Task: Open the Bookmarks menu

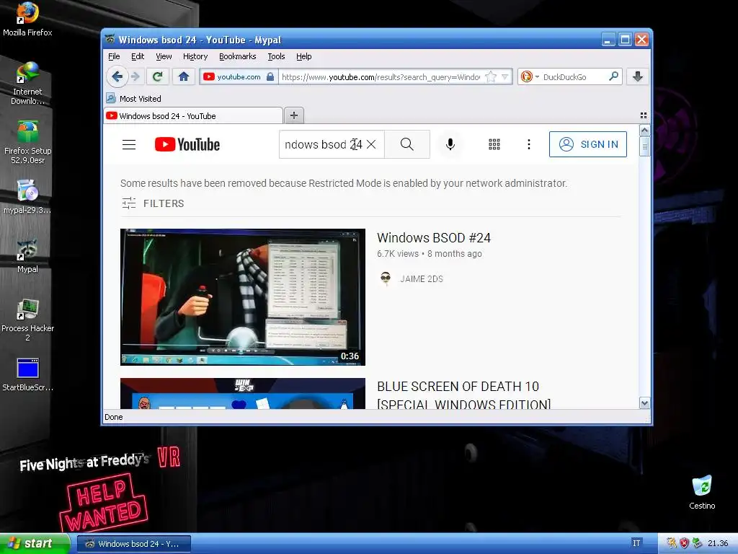Action: (x=238, y=56)
